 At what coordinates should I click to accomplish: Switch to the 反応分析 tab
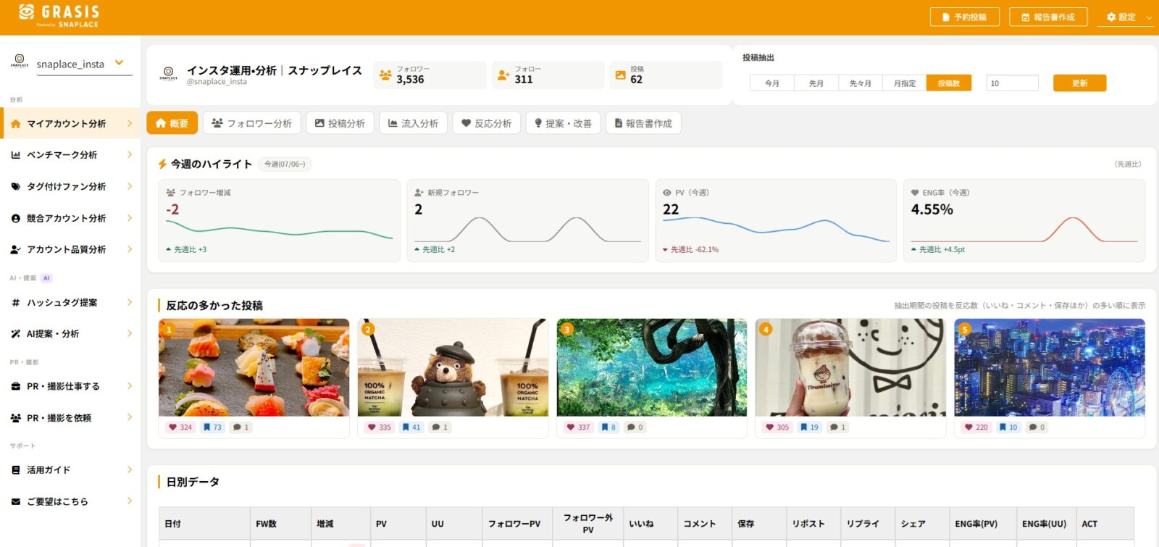(487, 123)
